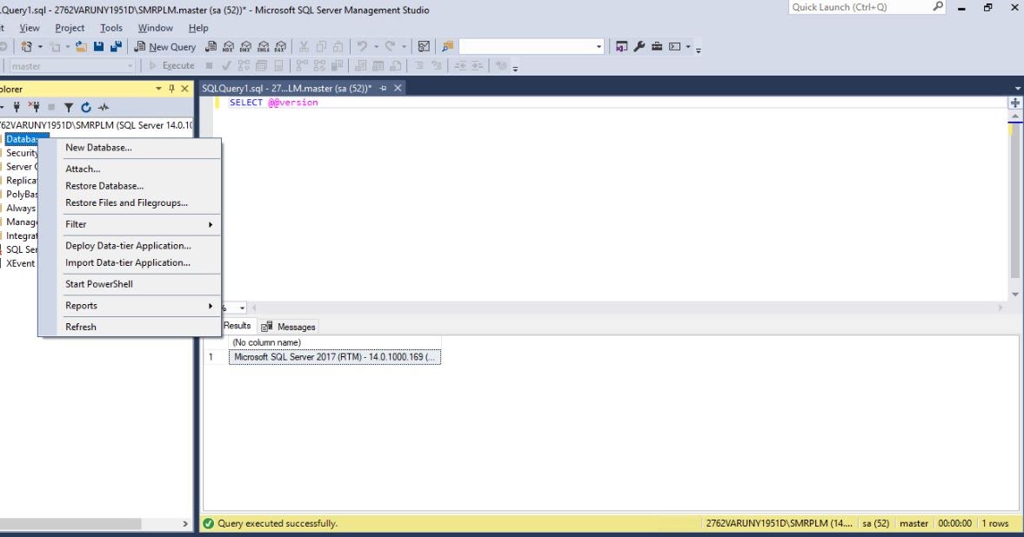Screen dimensions: 1024x537
Task: Click the New Query toolbar button
Action: pyautogui.click(x=164, y=47)
